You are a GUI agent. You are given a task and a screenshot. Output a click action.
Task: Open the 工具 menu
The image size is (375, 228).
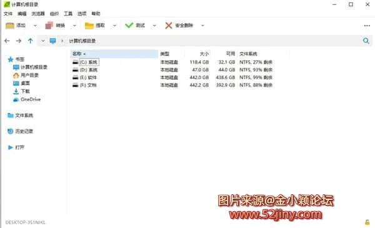pos(68,14)
